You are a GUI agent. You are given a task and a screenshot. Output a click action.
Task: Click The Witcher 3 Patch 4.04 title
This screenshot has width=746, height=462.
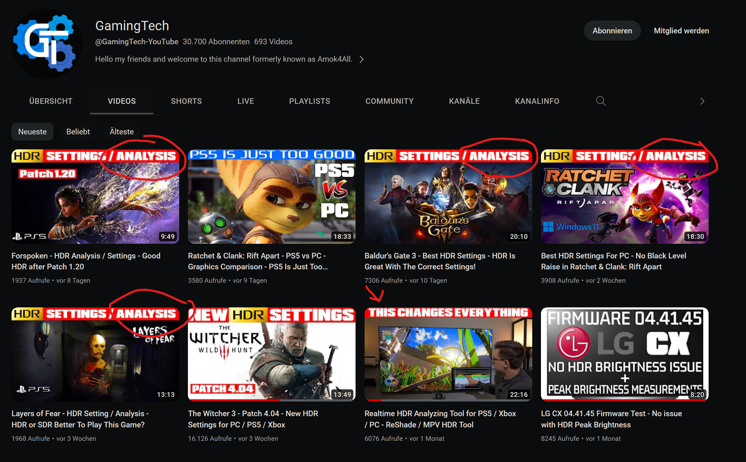point(253,419)
